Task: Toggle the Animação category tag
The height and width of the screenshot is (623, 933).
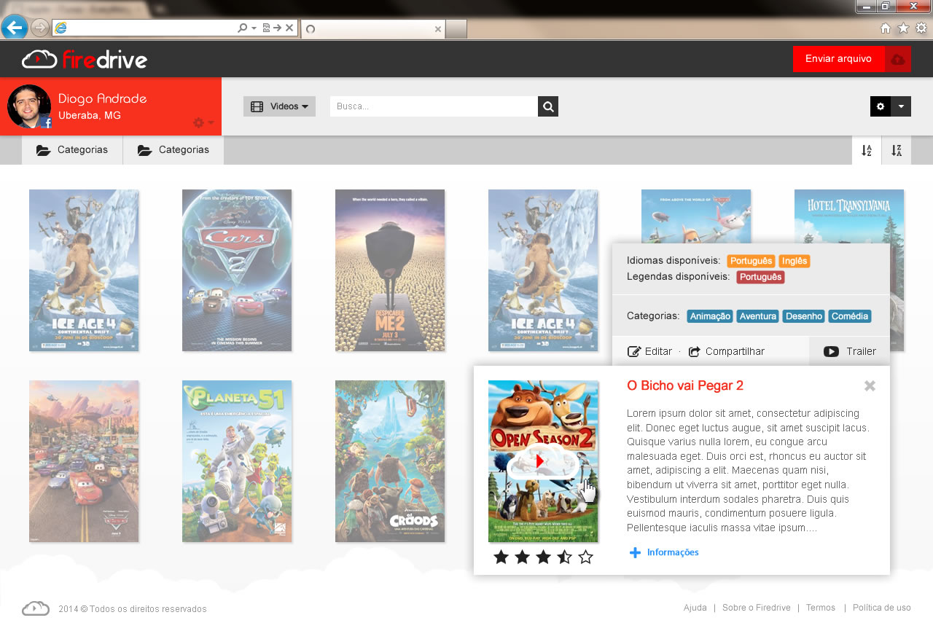Action: point(710,316)
